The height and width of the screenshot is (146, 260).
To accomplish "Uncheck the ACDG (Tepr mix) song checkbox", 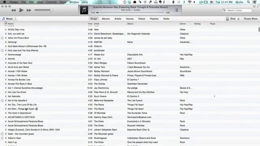I will tap(6, 30).
